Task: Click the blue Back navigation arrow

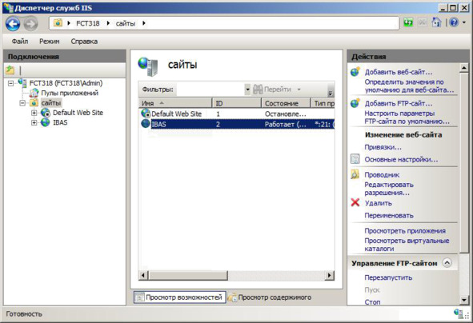Action: pos(13,23)
